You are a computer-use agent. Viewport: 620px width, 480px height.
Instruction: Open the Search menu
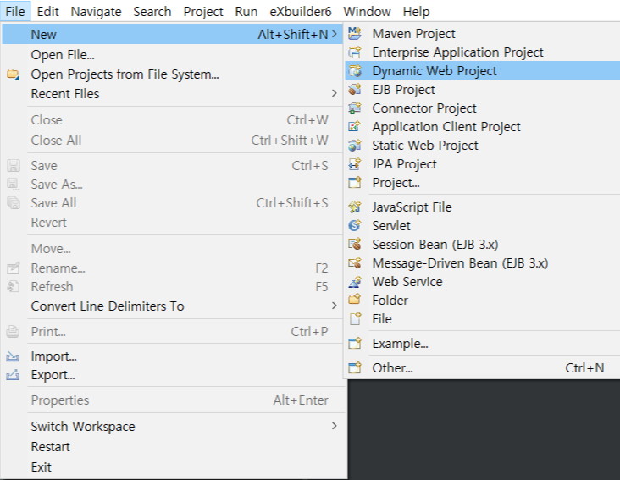pyautogui.click(x=152, y=12)
